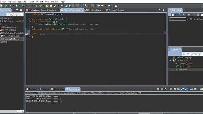203x114 pixels.
Task: Click the Next Annotation icon
Action: point(86,6)
